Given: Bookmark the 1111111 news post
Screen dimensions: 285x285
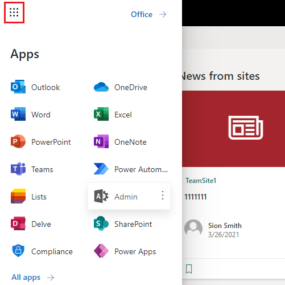Looking at the screenshot, I should tap(189, 269).
